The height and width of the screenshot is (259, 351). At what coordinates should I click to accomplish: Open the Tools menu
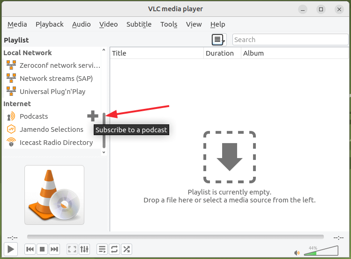point(169,24)
